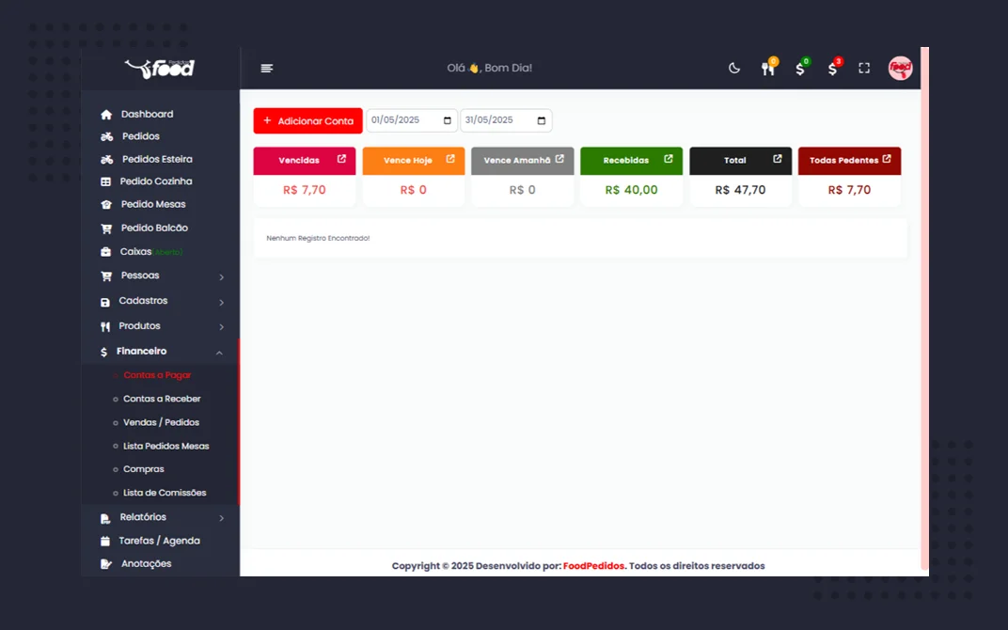1008x630 pixels.
Task: Click the Anotações edit note icon
Action: click(x=106, y=564)
